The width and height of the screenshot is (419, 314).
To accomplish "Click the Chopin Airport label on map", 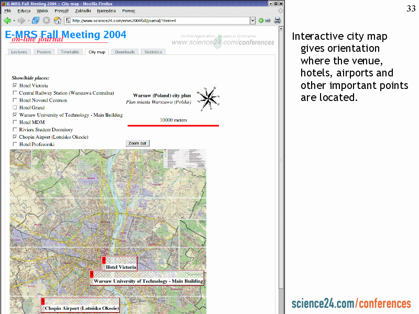I will 82,309.
